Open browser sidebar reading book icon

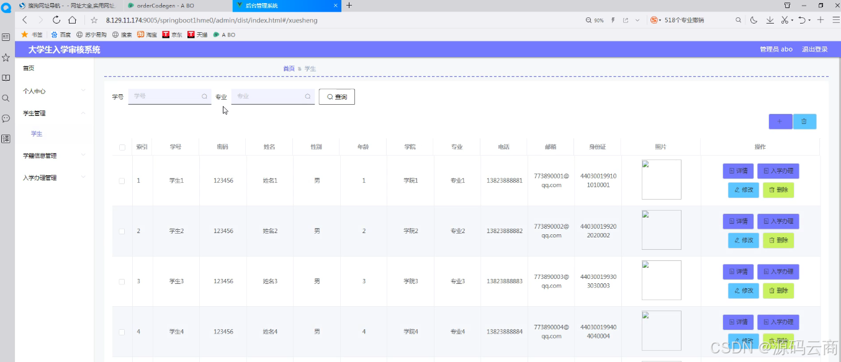(x=6, y=77)
